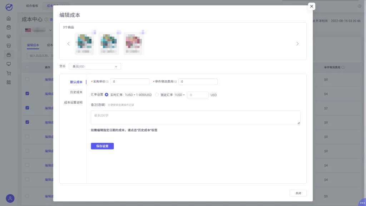The image size is (366, 206).
Task: Show previous products with the left arrow
Action: pos(68,44)
